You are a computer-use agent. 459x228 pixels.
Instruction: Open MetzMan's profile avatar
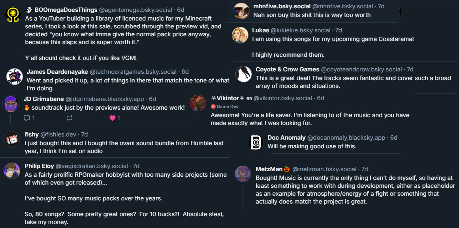click(x=243, y=174)
